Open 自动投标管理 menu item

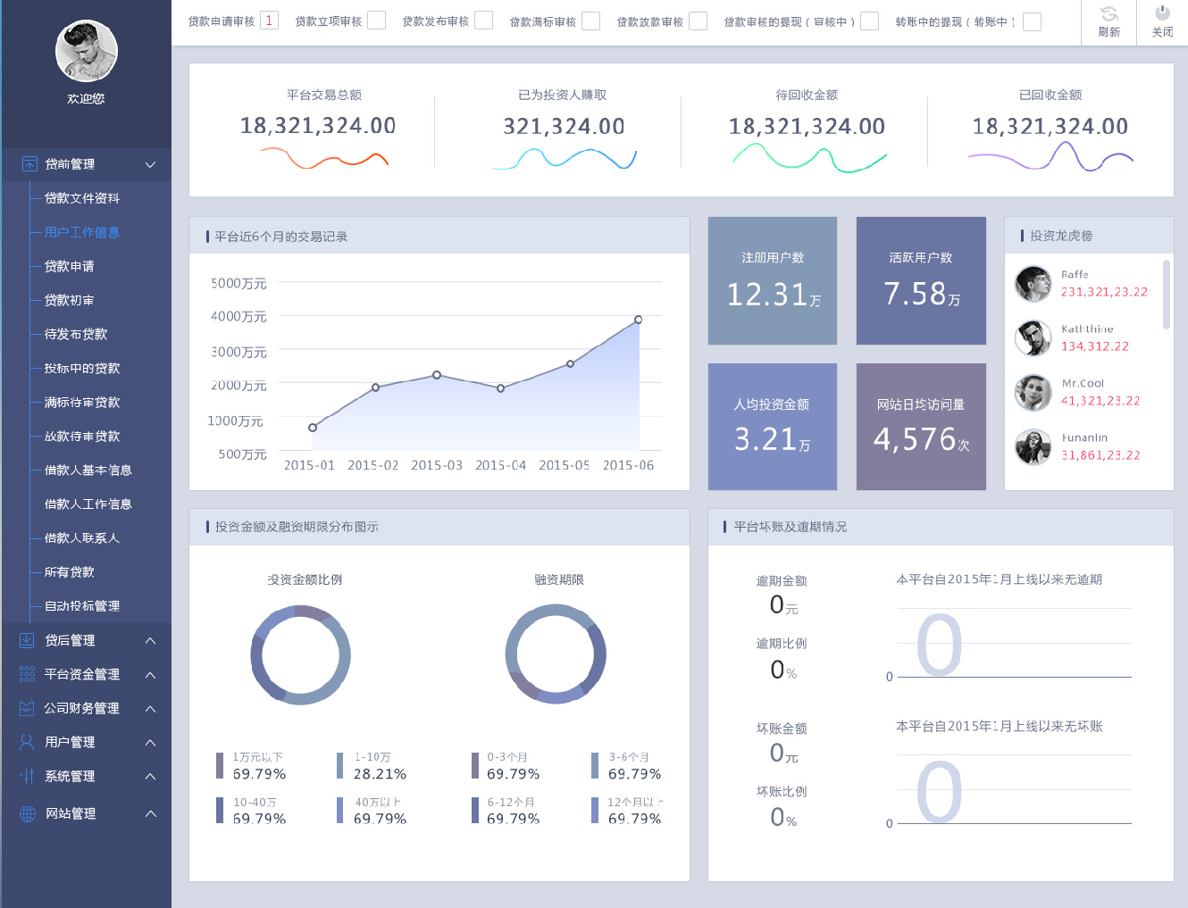click(x=82, y=605)
